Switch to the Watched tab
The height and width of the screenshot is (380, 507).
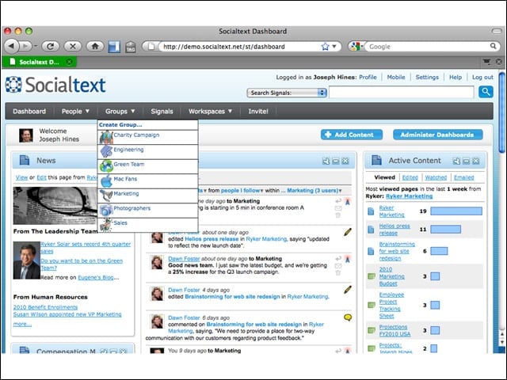[x=436, y=177]
